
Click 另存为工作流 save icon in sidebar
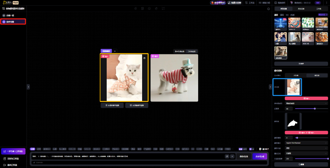click(x=5, y=159)
